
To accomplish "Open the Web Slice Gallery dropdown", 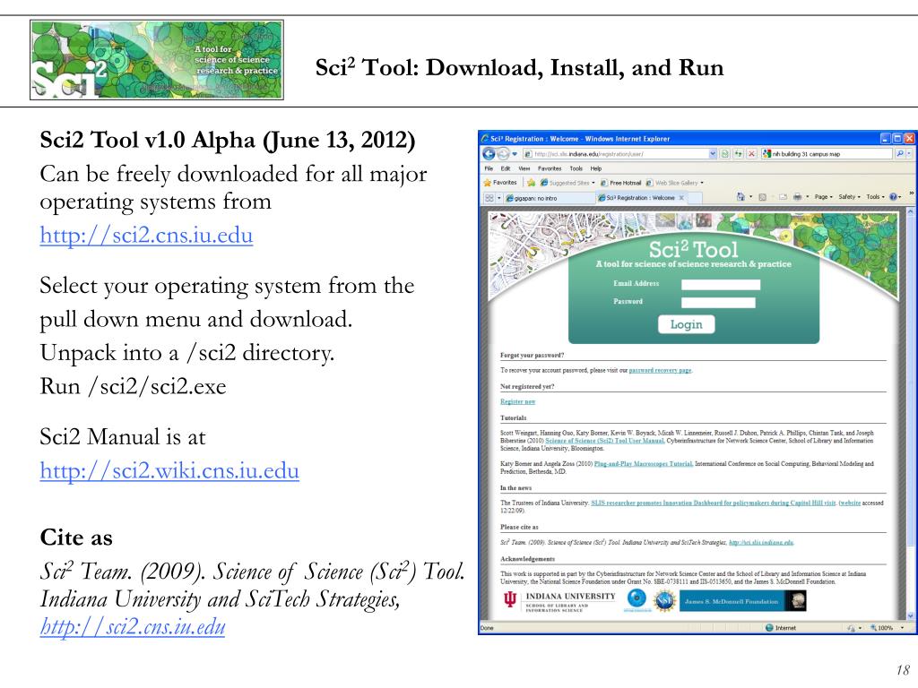I will [x=674, y=183].
